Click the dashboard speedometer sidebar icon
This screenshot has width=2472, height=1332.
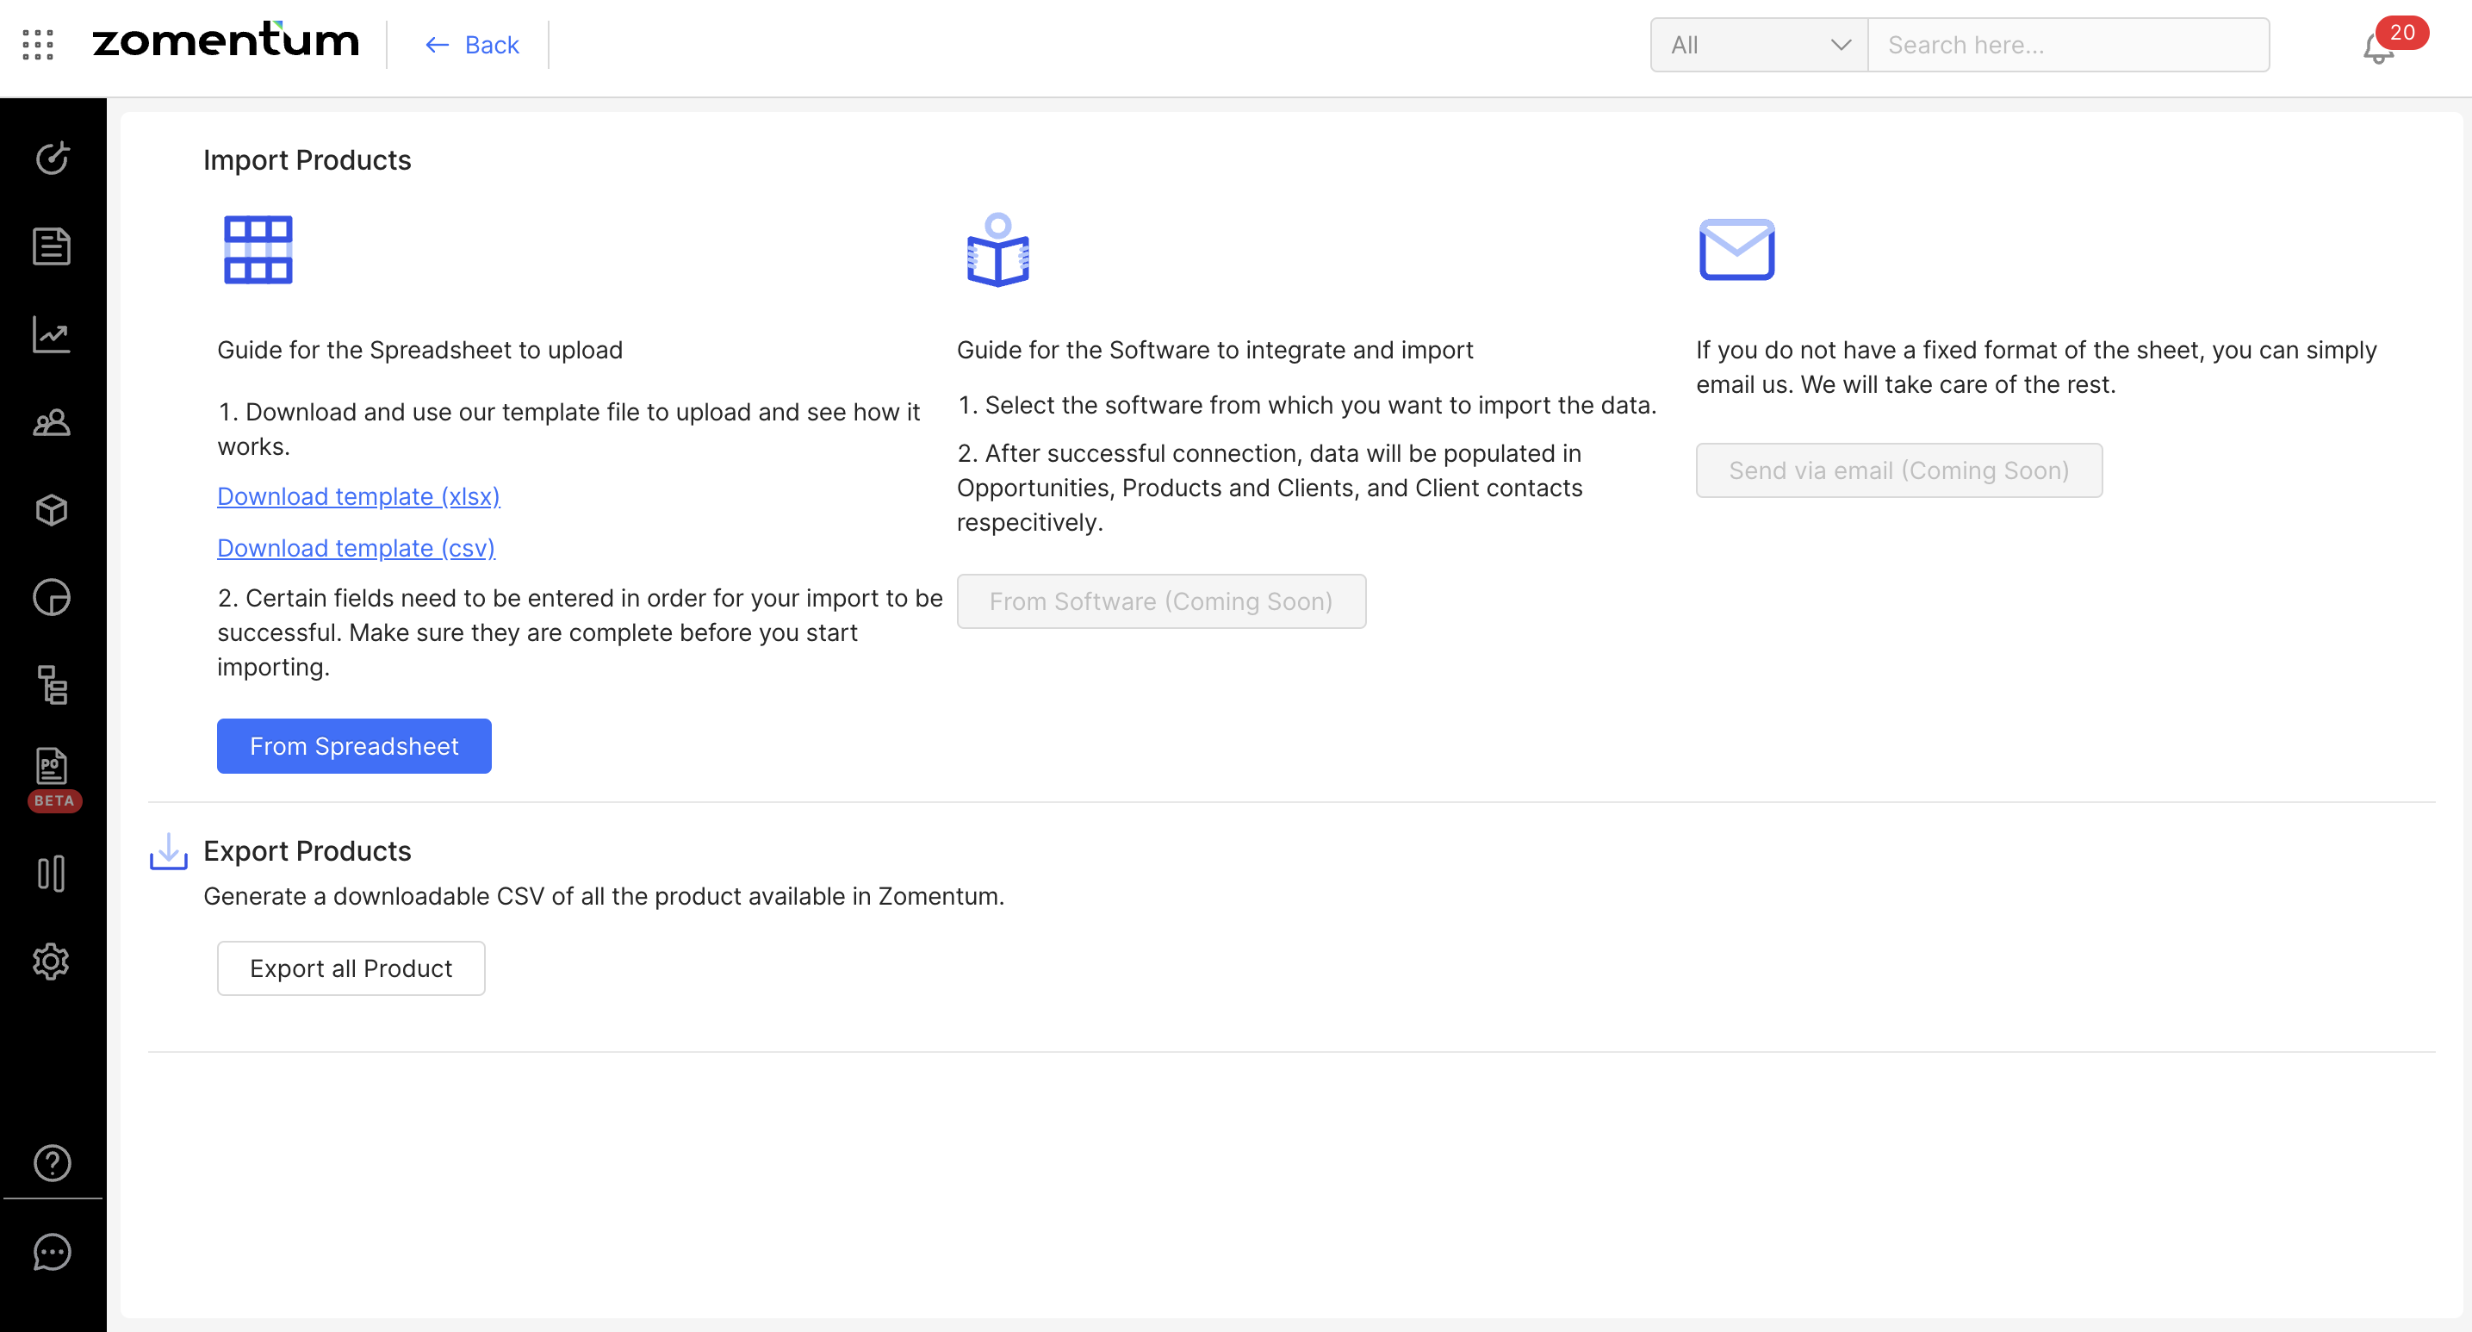point(52,159)
